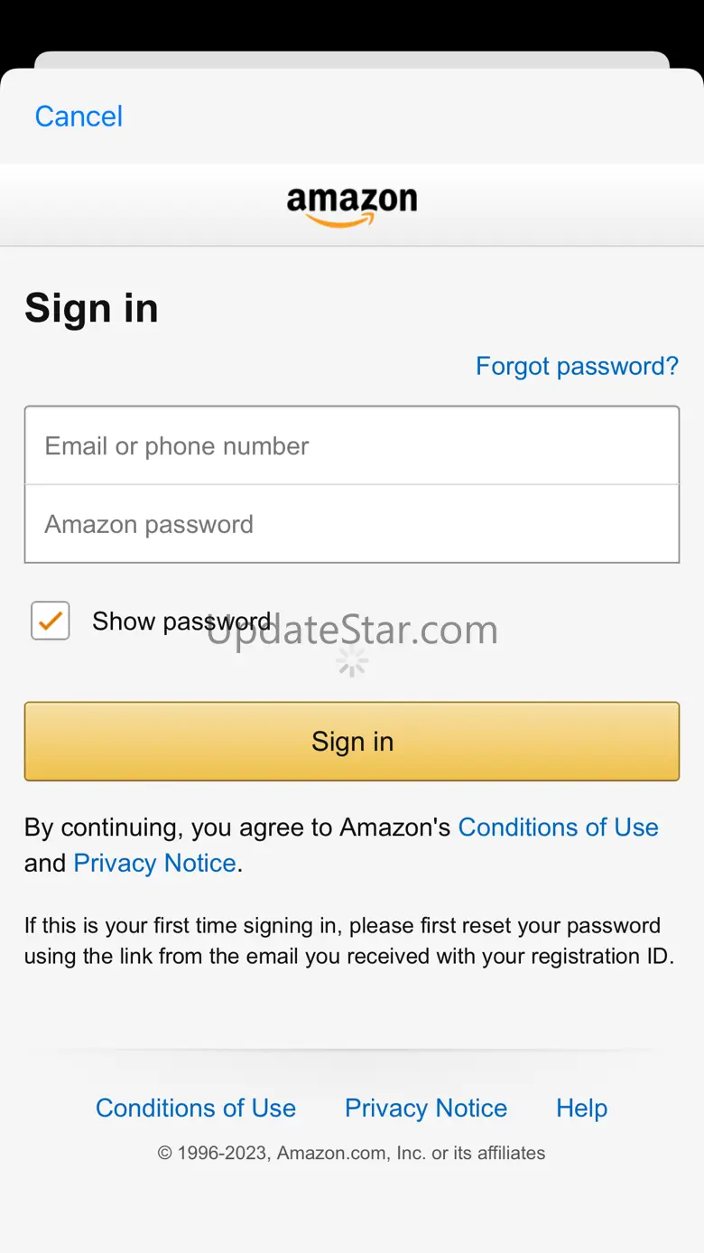Open Conditions of Use in the agreement sentence
704x1253 pixels.
[x=558, y=828]
